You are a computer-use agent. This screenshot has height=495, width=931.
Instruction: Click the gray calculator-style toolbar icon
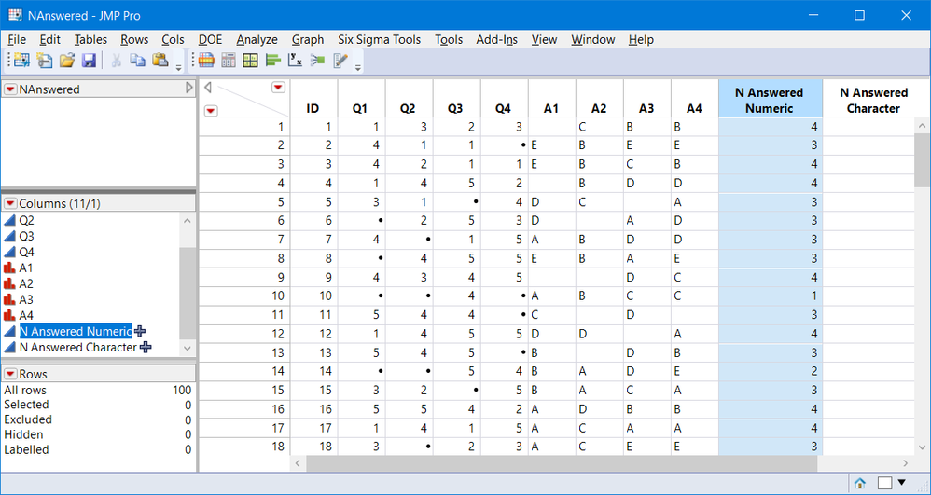[x=228, y=60]
